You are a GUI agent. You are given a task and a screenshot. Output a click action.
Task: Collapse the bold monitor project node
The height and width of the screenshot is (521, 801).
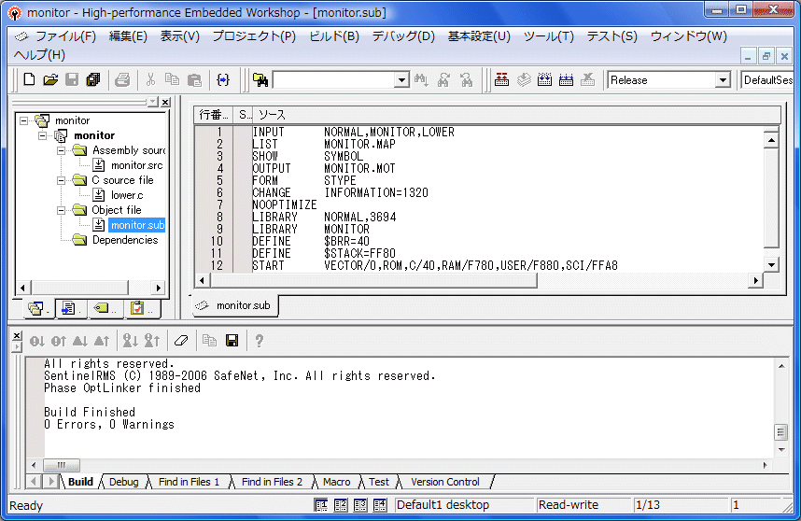click(43, 135)
